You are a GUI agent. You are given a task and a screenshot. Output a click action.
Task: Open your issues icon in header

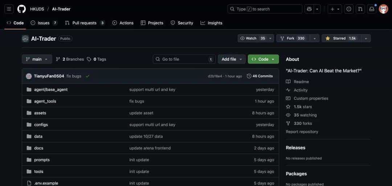click(349, 9)
